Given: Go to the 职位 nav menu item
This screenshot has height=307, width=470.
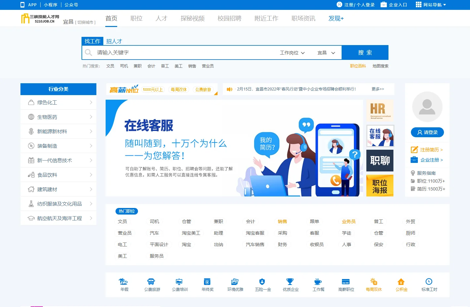Looking at the screenshot, I should pos(136,18).
